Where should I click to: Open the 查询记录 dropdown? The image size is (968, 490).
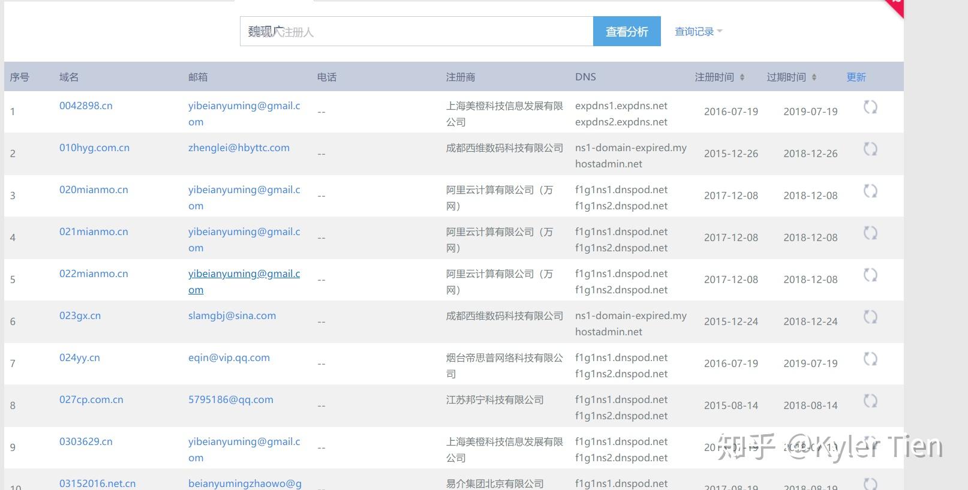pos(698,31)
